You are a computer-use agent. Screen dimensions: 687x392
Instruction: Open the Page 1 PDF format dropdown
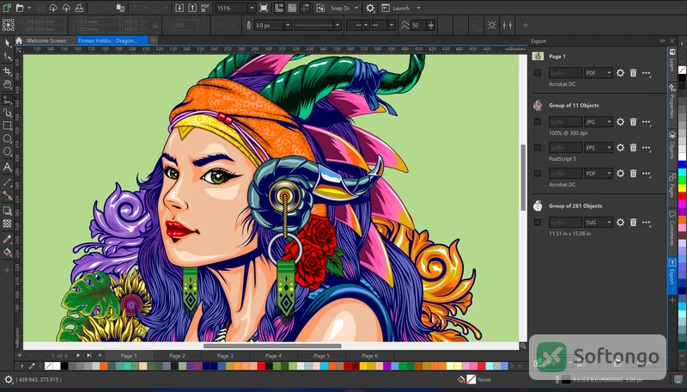599,73
